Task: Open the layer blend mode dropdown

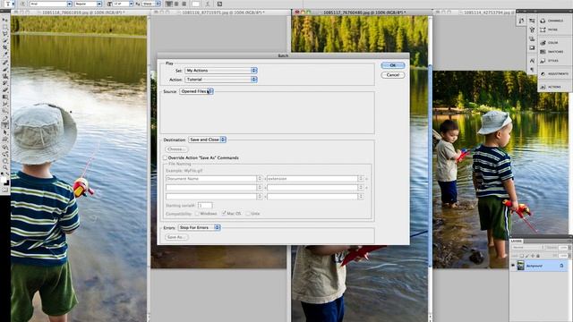Action: [527, 248]
